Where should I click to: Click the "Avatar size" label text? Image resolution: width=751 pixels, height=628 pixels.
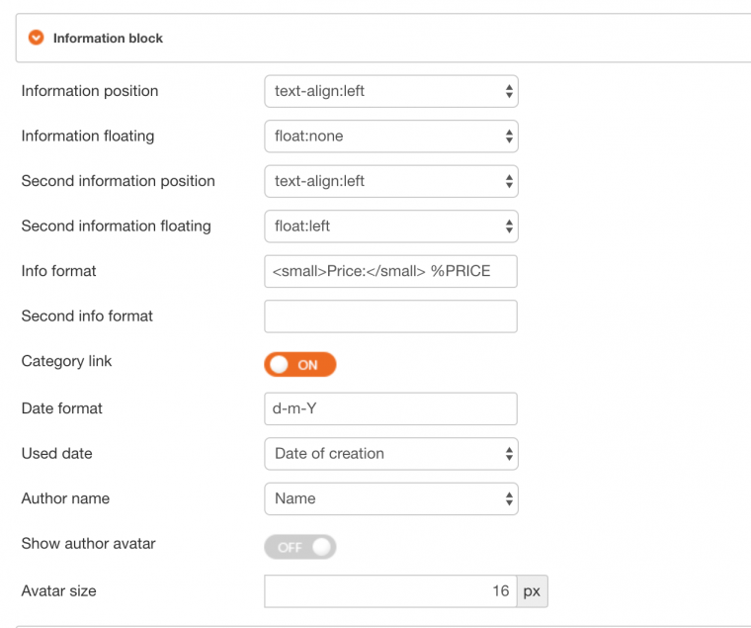tap(58, 591)
